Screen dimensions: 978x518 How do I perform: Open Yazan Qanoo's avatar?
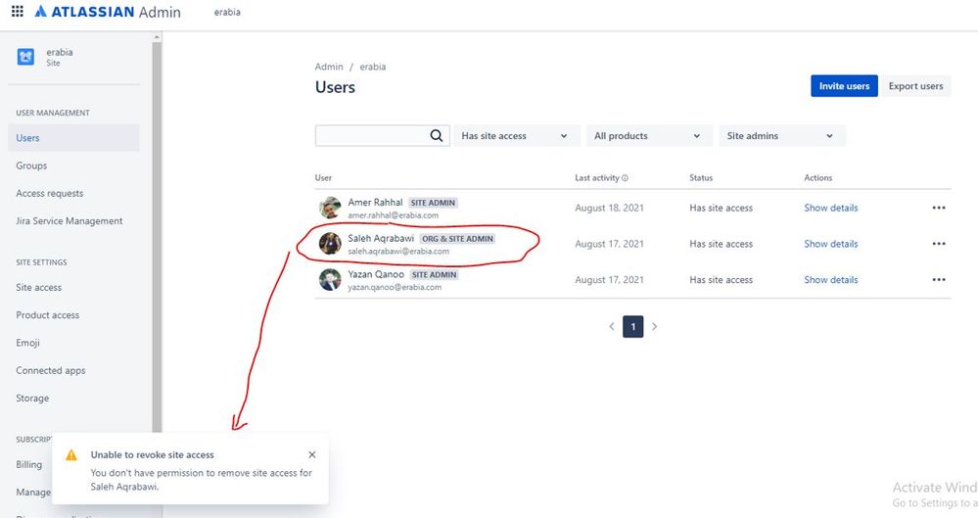pos(330,280)
